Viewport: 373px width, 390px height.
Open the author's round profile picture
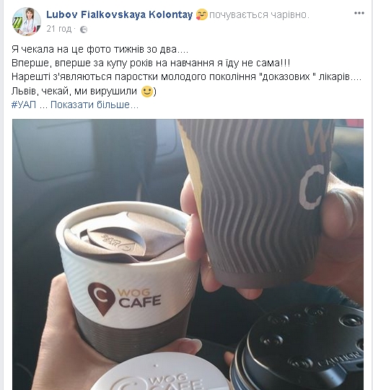click(27, 22)
